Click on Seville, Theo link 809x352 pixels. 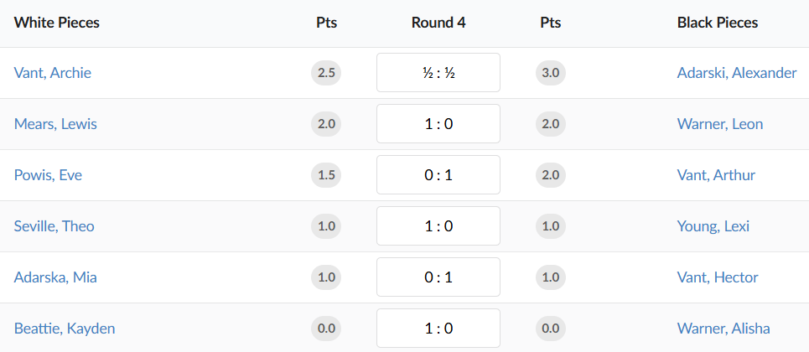tap(54, 226)
